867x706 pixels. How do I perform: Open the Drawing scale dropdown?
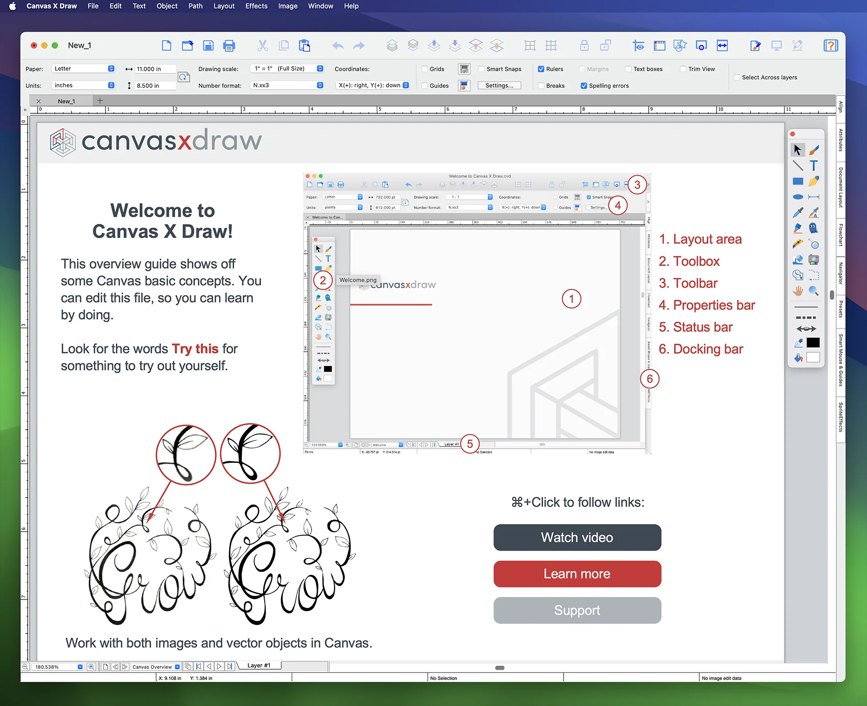pyautogui.click(x=287, y=68)
